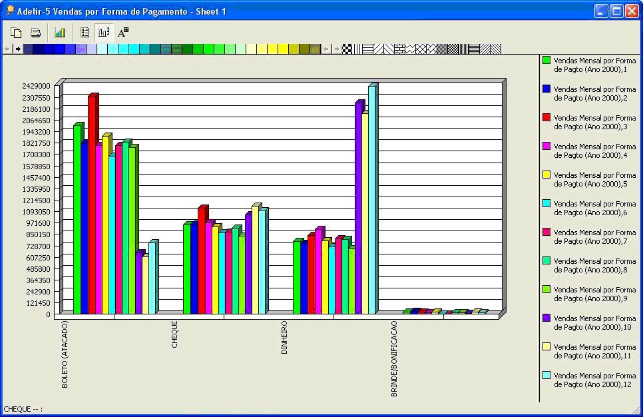Screen dimensions: 643x417
Task: Pick the vertical lines fill pattern
Action: pos(357,49)
